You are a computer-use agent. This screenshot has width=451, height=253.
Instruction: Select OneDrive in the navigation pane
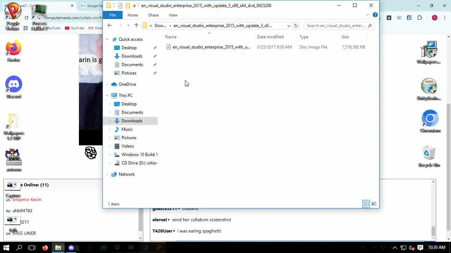pos(127,84)
